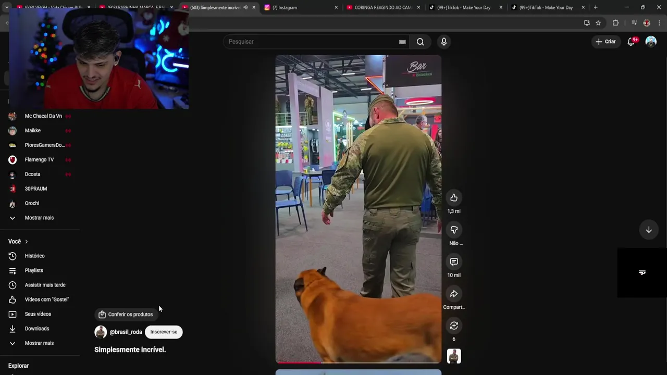Click the Simplesmente incrível title text
667x375 pixels.
pos(130,349)
